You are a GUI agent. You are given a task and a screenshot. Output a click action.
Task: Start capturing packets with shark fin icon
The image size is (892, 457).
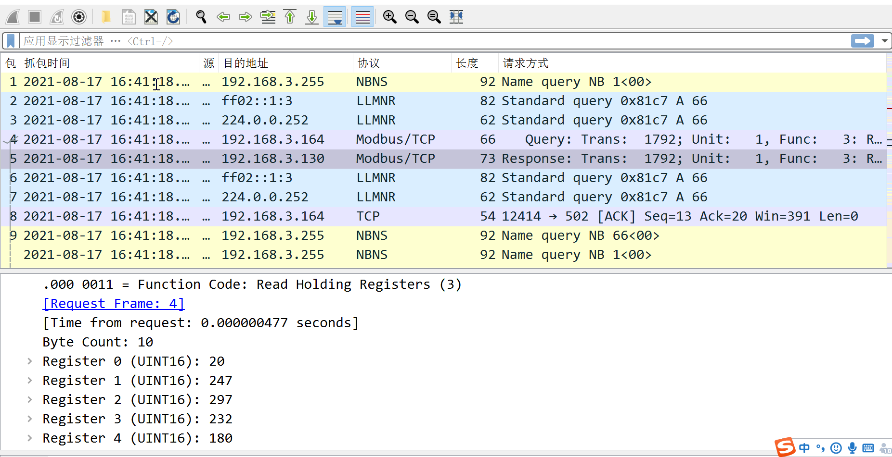pos(13,17)
